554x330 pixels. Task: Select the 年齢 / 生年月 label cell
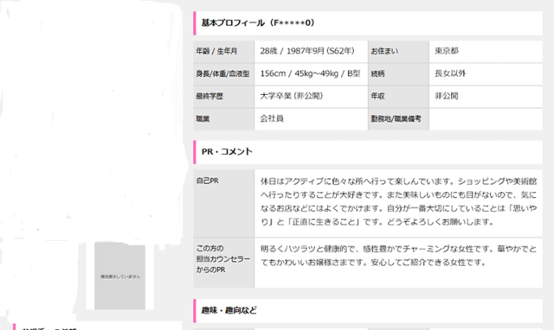[223, 52]
